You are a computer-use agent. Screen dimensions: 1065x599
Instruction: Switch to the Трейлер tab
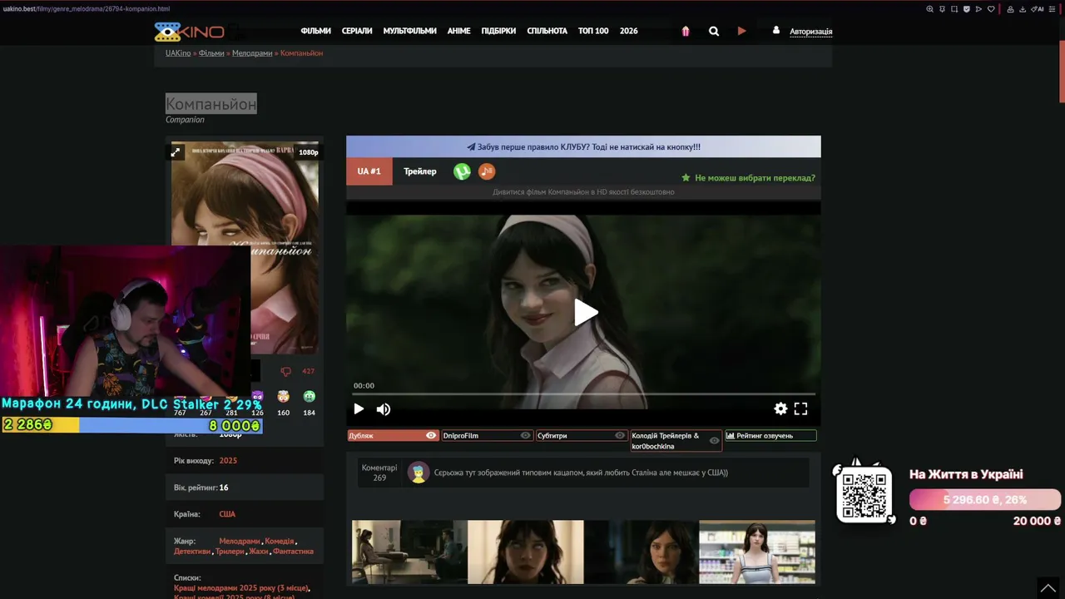(x=420, y=171)
